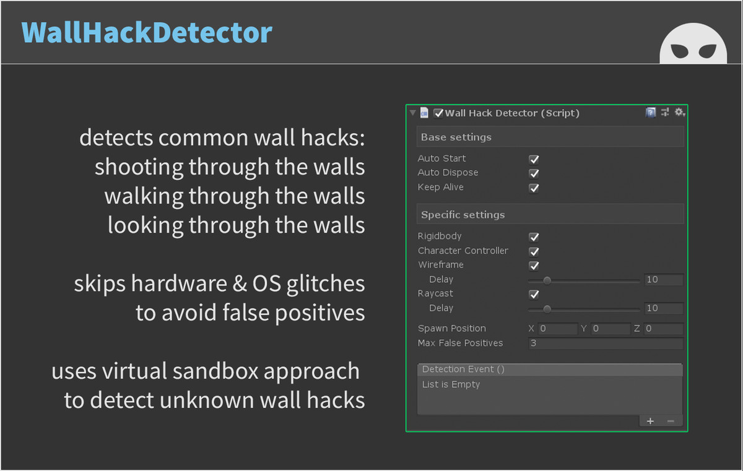The image size is (743, 471).
Task: Click the Wireframe Delay value field
Action: (664, 280)
